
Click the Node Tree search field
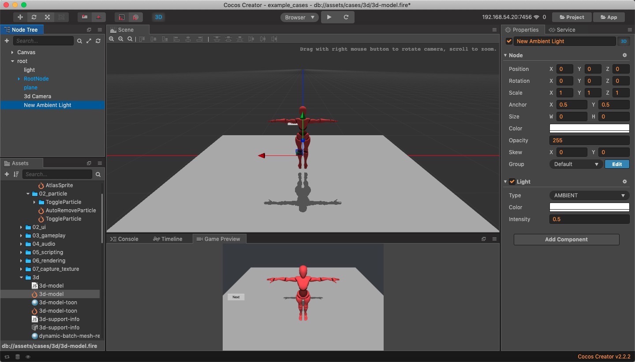(43, 41)
